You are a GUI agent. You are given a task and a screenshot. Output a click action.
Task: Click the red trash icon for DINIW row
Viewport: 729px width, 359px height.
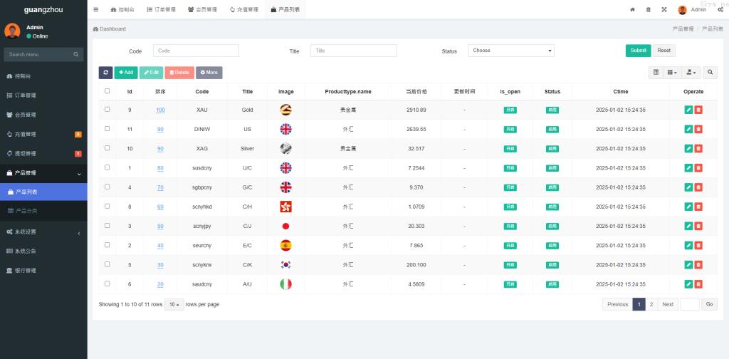coord(698,129)
